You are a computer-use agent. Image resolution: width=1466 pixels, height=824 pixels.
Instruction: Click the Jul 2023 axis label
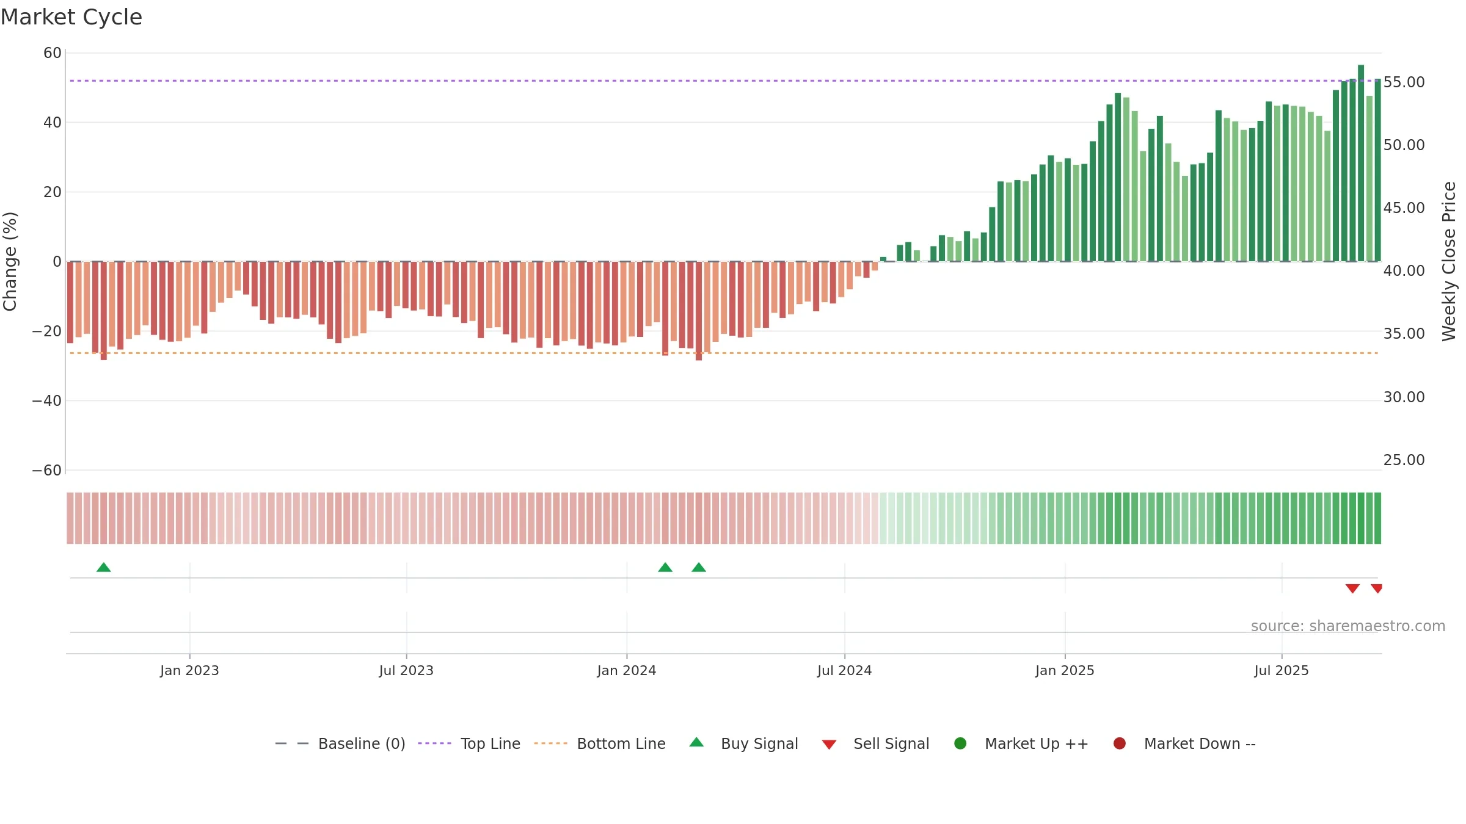(406, 670)
